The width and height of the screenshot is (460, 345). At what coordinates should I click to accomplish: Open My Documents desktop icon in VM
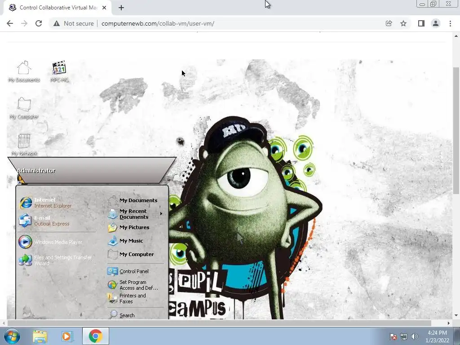point(24,71)
